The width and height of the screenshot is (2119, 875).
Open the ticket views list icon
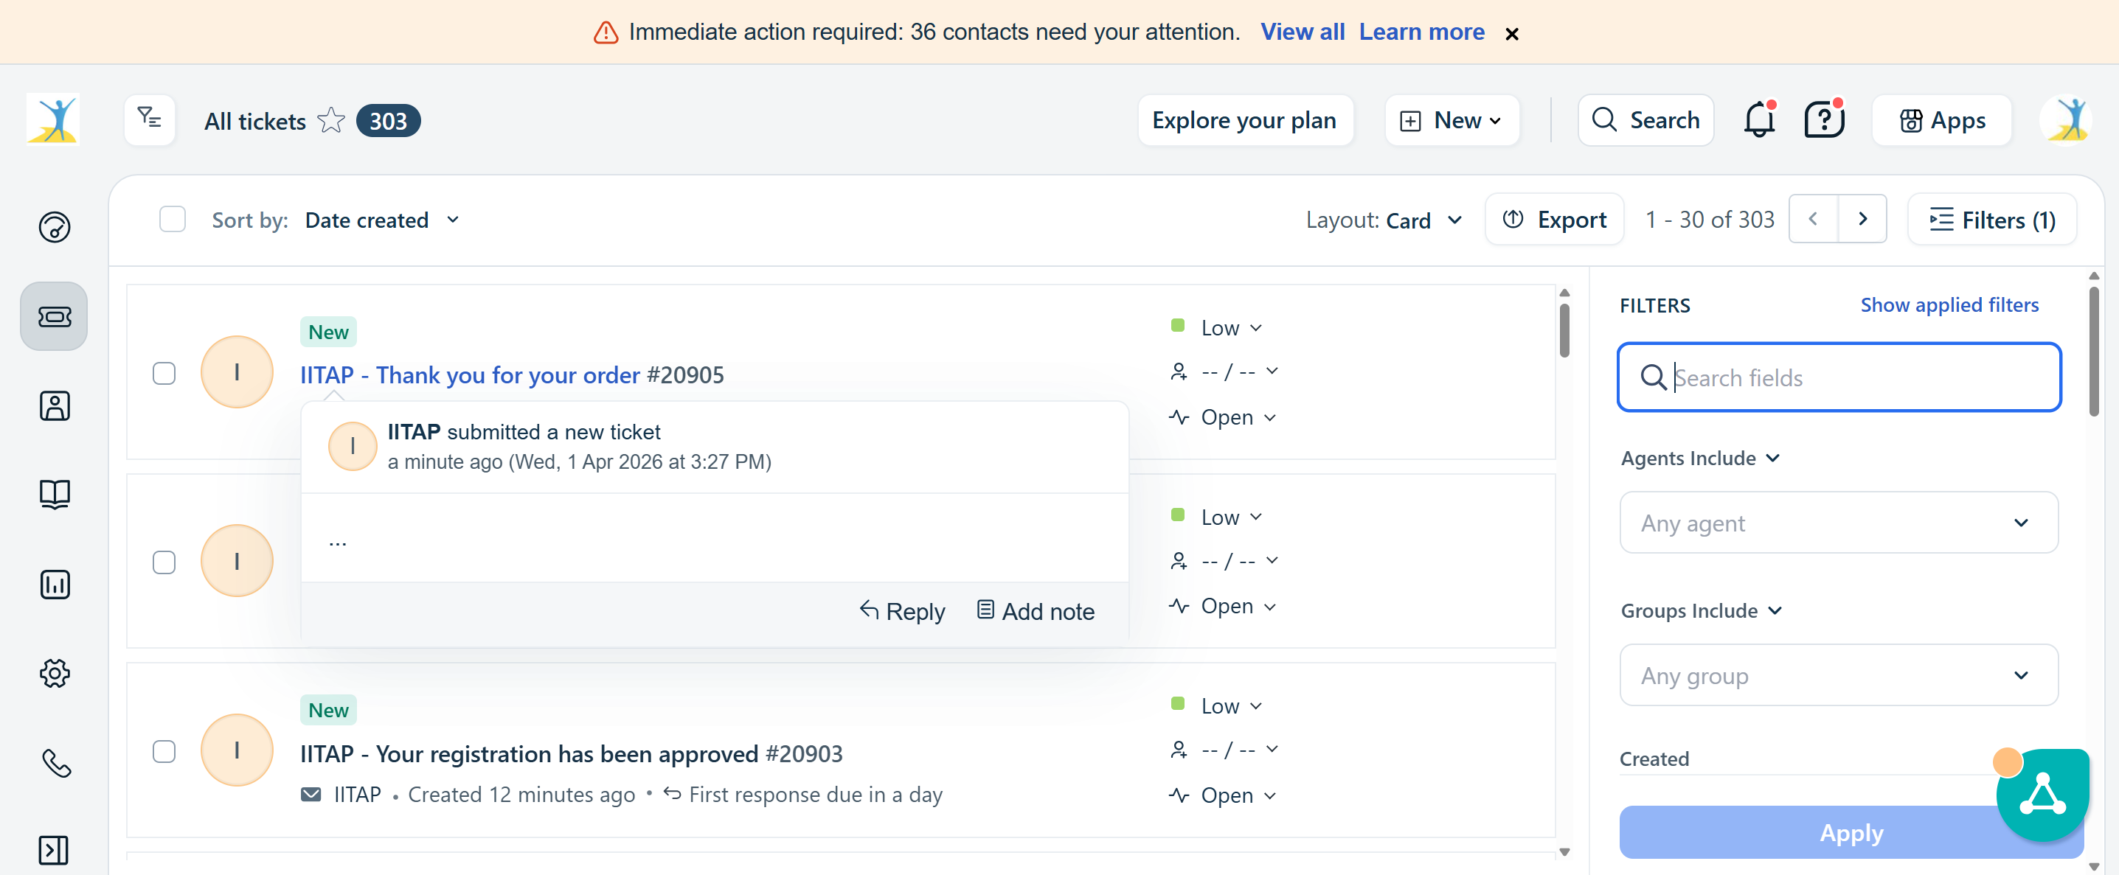pyautogui.click(x=150, y=120)
